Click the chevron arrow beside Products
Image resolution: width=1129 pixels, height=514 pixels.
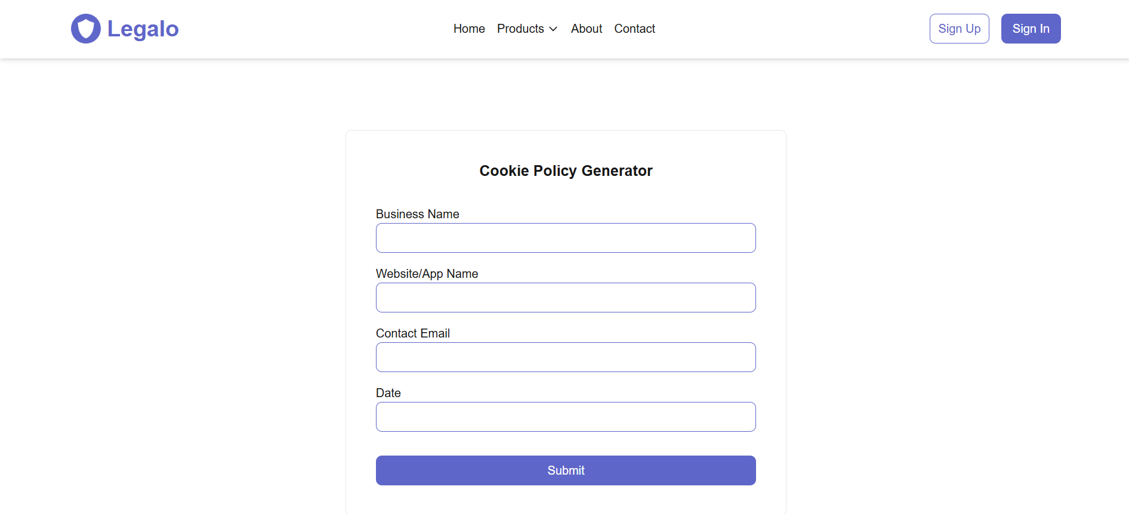click(x=553, y=29)
